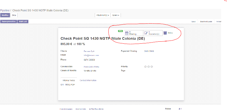
Task: Click Vendite Dirette sales channel value
Action: [90, 71]
